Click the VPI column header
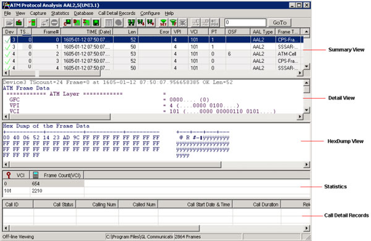 click(179, 32)
